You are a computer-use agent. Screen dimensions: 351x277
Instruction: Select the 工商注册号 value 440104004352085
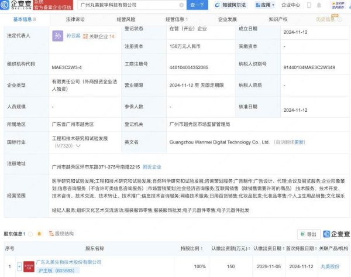pos(189,67)
